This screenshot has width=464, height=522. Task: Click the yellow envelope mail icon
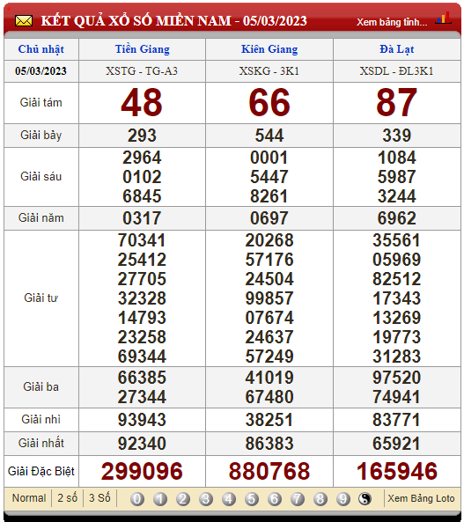[24, 21]
